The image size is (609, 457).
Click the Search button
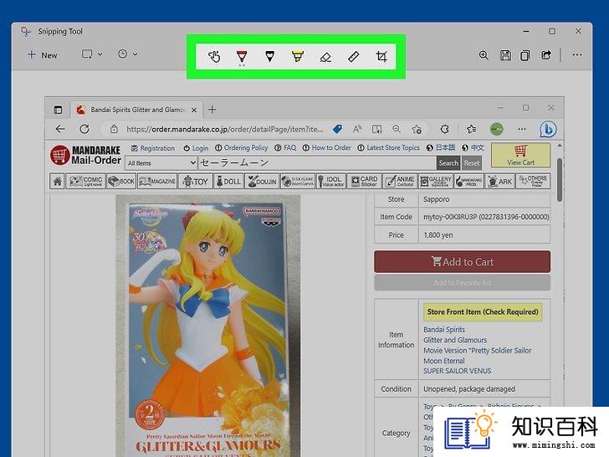point(448,163)
